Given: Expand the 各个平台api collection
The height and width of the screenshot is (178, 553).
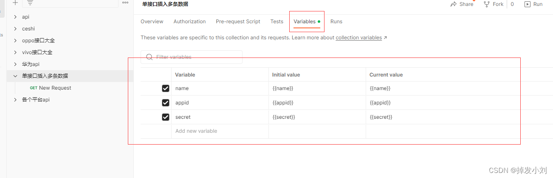Looking at the screenshot, I should point(15,100).
